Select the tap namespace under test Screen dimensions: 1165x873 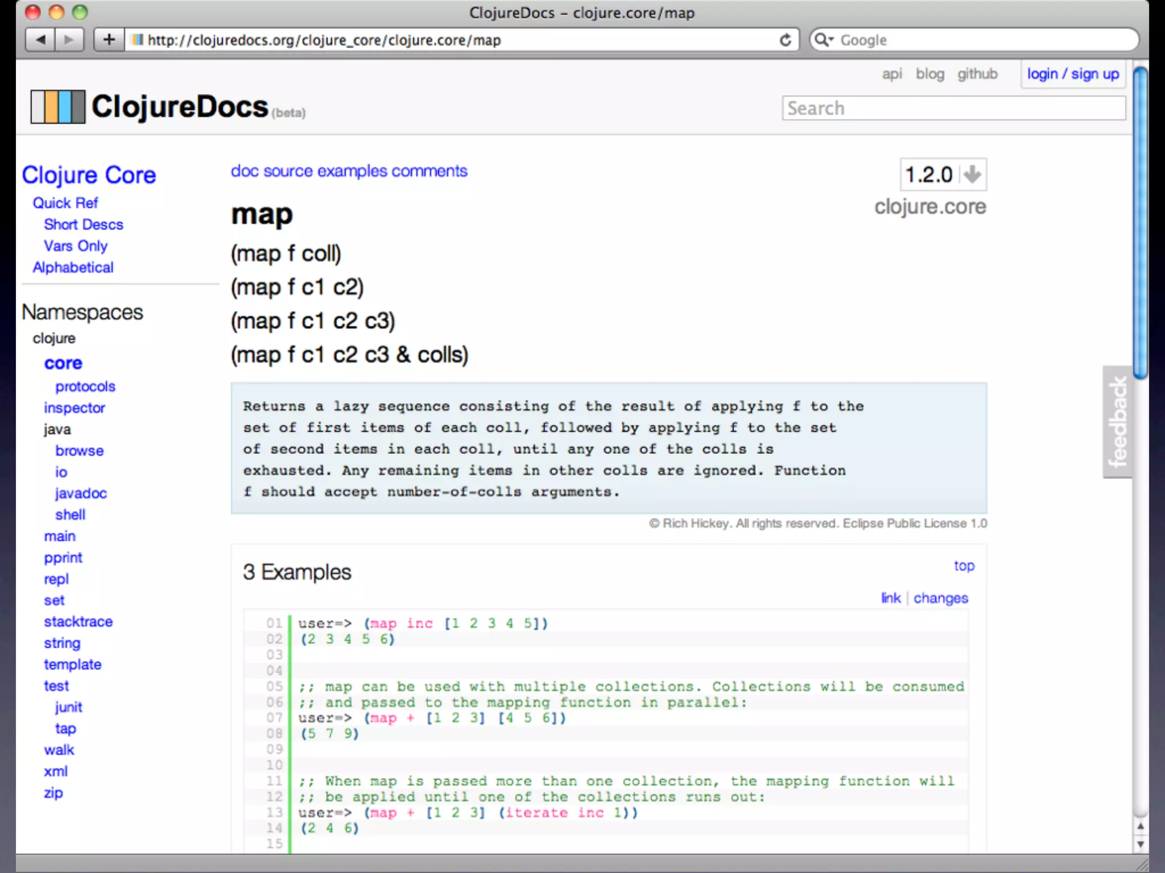point(65,729)
